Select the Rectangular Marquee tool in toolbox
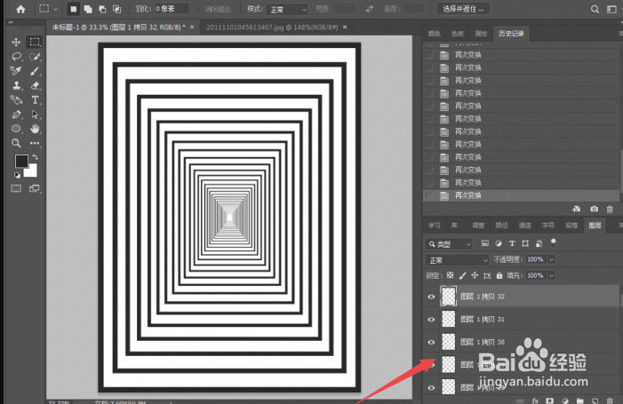The height and width of the screenshot is (404, 623). pyautogui.click(x=35, y=42)
